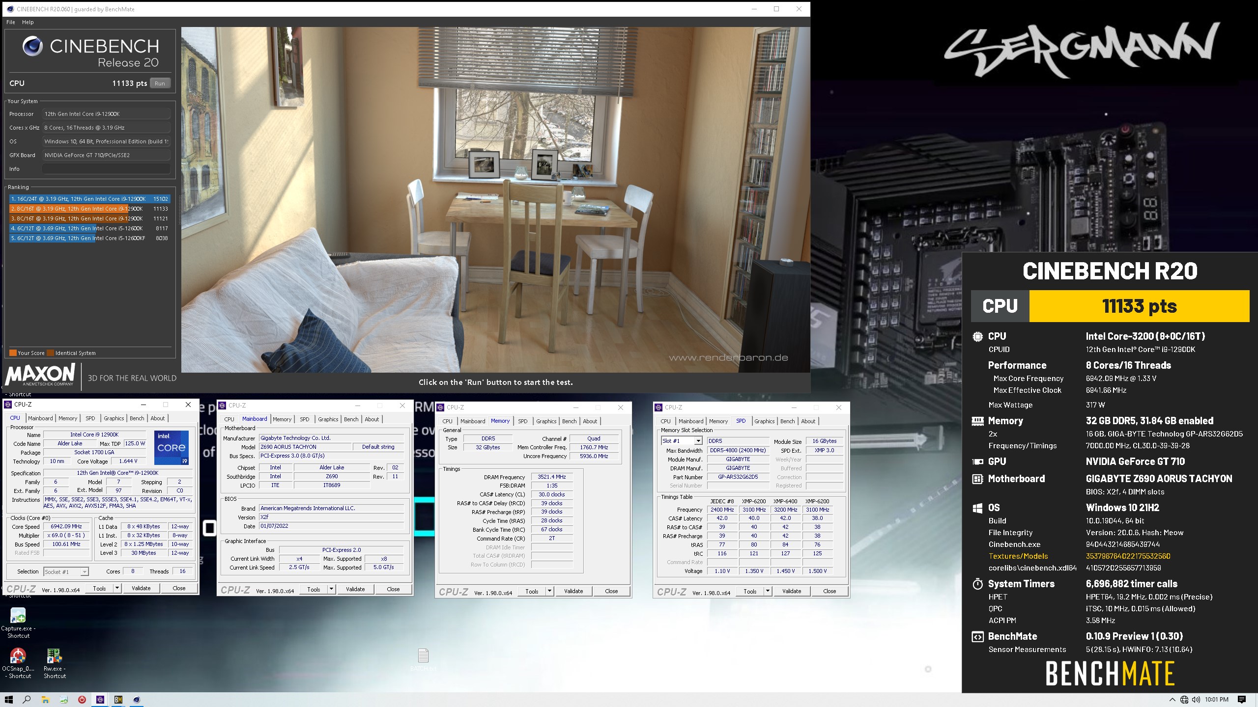Image resolution: width=1258 pixels, height=707 pixels.
Task: Click the Windows OS icon in BenchMate panel
Action: coord(977,508)
